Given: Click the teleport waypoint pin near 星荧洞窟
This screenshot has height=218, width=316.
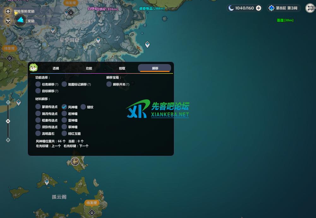Looking at the screenshot, I should coord(98,40).
